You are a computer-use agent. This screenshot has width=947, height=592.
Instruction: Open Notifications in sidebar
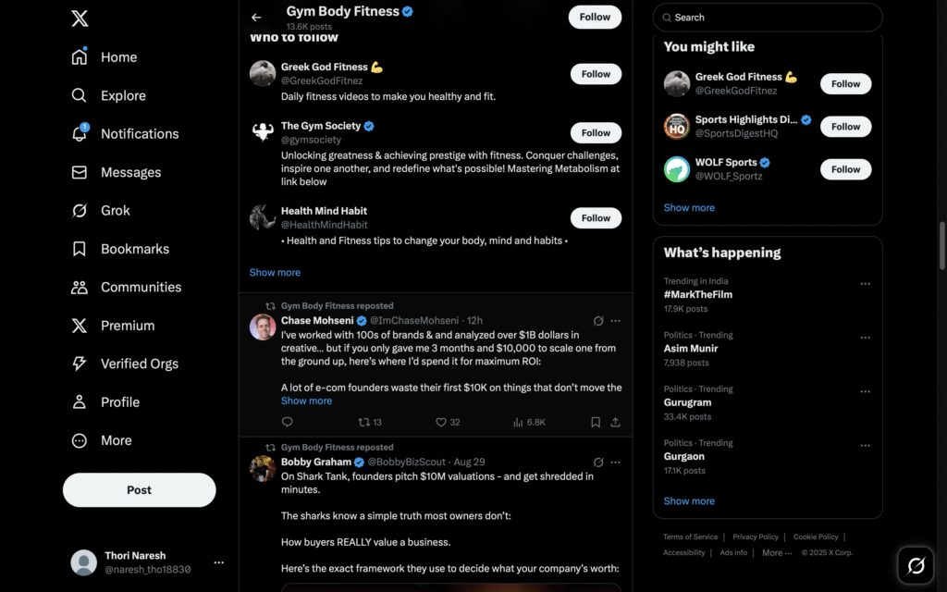tap(125, 133)
